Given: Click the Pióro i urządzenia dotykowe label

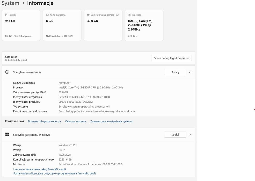Looking at the screenshot, I should click(x=30, y=111).
